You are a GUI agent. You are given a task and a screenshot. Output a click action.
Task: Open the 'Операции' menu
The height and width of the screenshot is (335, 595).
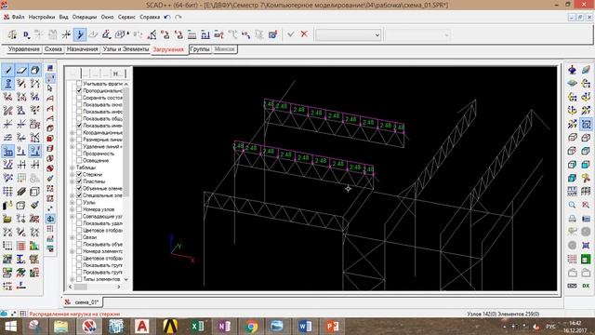[x=85, y=17]
